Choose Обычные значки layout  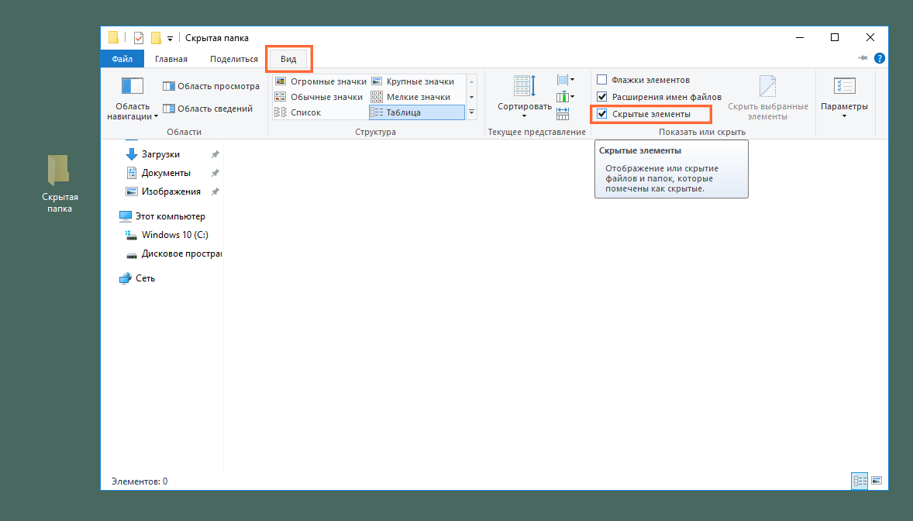click(321, 97)
